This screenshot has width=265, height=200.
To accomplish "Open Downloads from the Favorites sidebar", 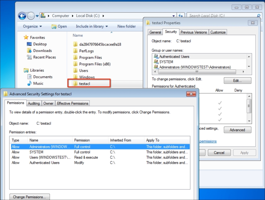I will 42,51.
